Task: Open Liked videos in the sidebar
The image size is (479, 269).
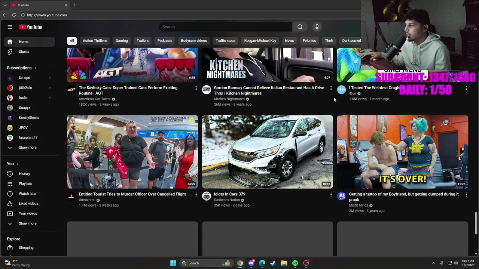Action: [29, 204]
